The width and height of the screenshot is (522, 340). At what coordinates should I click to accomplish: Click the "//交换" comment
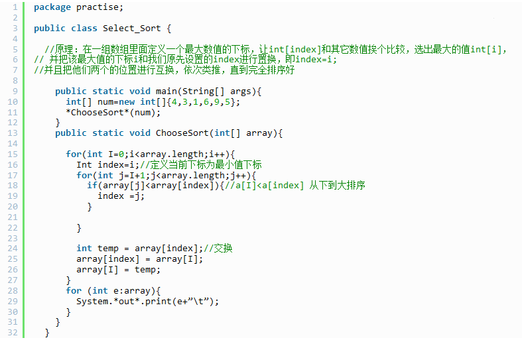[x=218, y=249]
